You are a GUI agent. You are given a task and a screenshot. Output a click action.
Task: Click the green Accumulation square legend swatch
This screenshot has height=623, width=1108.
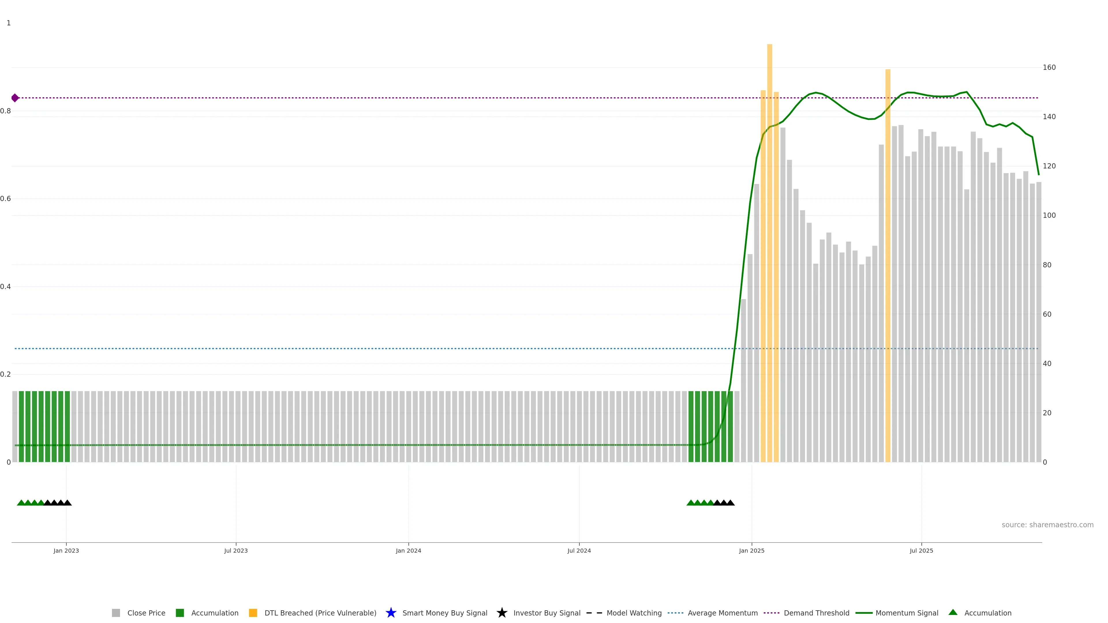point(180,613)
